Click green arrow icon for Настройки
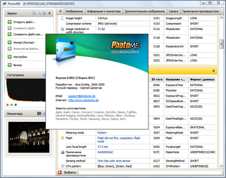The image size is (226, 178). pyautogui.click(x=9, y=57)
